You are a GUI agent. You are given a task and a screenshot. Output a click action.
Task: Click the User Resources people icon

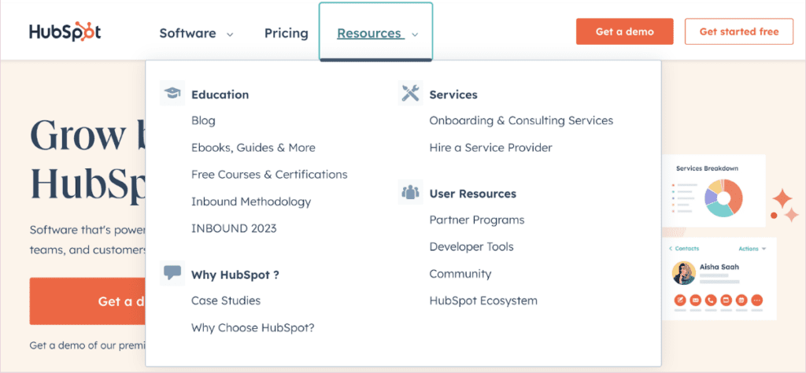(x=410, y=193)
